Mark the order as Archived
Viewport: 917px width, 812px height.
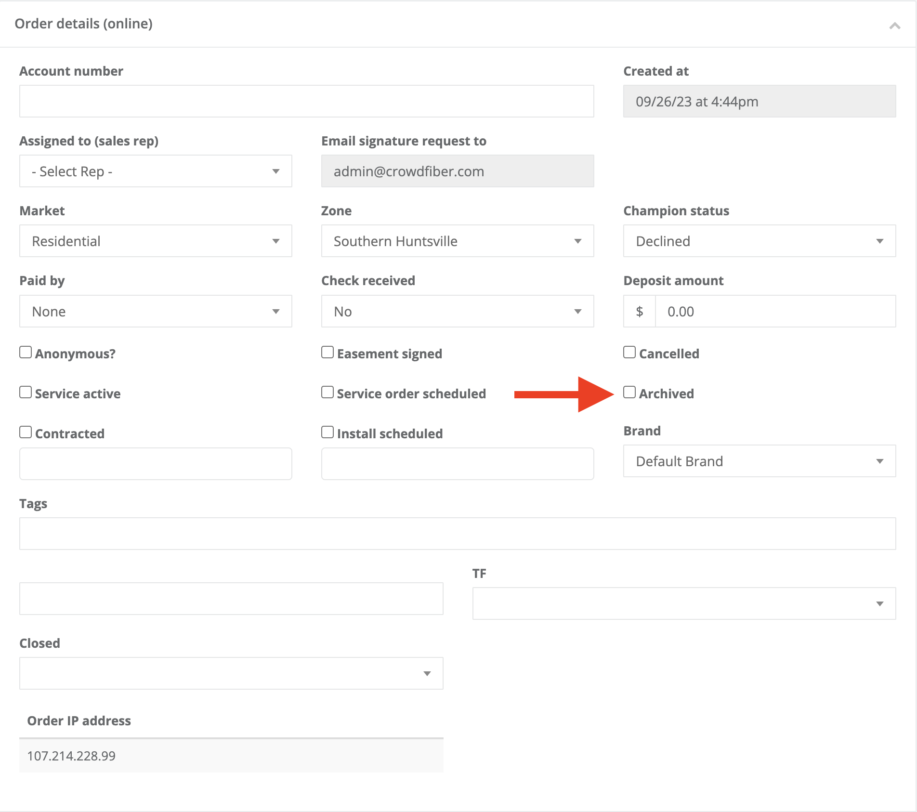coord(629,393)
